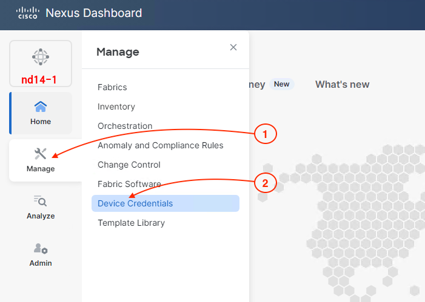425x302 pixels.
Task: Open Fabric Software from the menu
Action: click(x=129, y=184)
